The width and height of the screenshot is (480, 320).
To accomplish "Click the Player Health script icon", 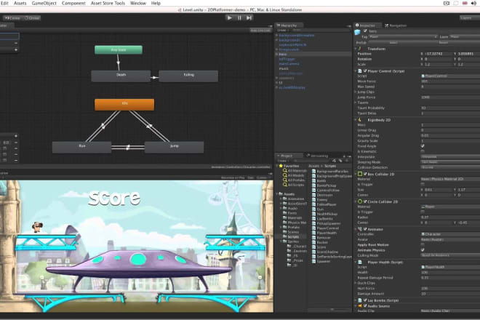I will point(360,262).
